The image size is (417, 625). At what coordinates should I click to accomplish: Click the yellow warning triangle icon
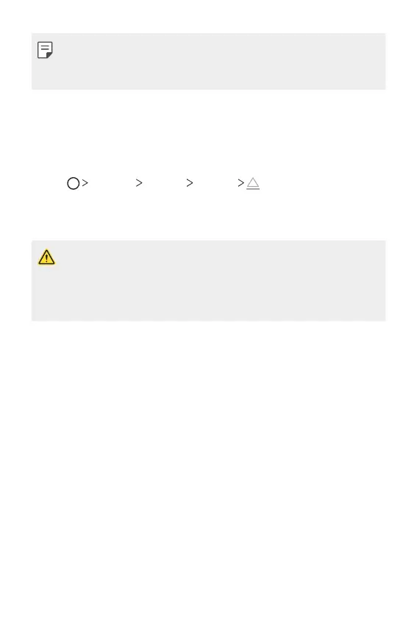[x=46, y=257]
